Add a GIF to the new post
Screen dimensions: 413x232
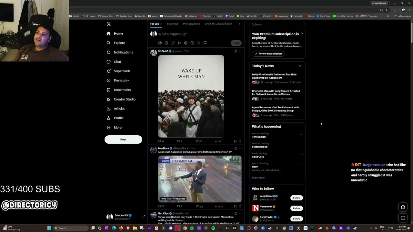pos(166,43)
